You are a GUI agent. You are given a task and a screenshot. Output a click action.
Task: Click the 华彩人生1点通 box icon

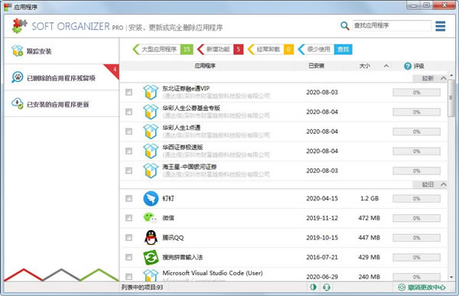pyautogui.click(x=151, y=132)
